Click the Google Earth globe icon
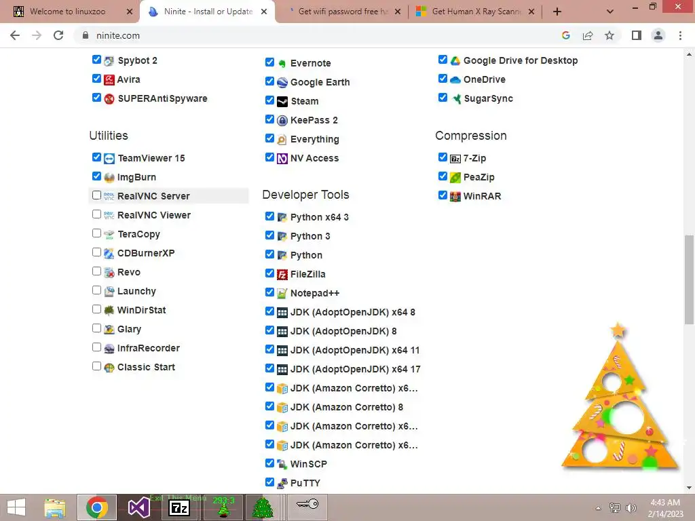 [x=282, y=82]
